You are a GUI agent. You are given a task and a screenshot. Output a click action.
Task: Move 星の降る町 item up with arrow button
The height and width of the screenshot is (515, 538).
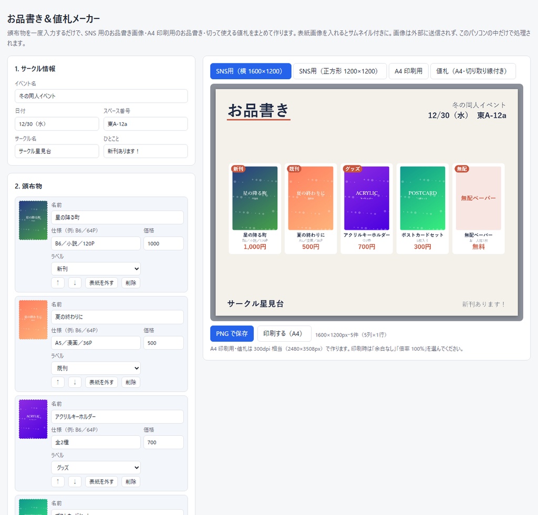pyautogui.click(x=58, y=283)
